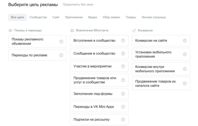Screen dimensions: 198x126
Task: Show hint for Установки мобильного приложения
Action: click(185, 54)
